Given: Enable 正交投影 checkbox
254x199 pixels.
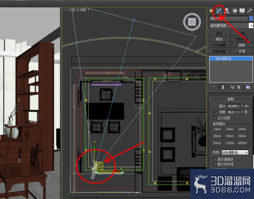Looking at the screenshot, I should click(214, 117).
